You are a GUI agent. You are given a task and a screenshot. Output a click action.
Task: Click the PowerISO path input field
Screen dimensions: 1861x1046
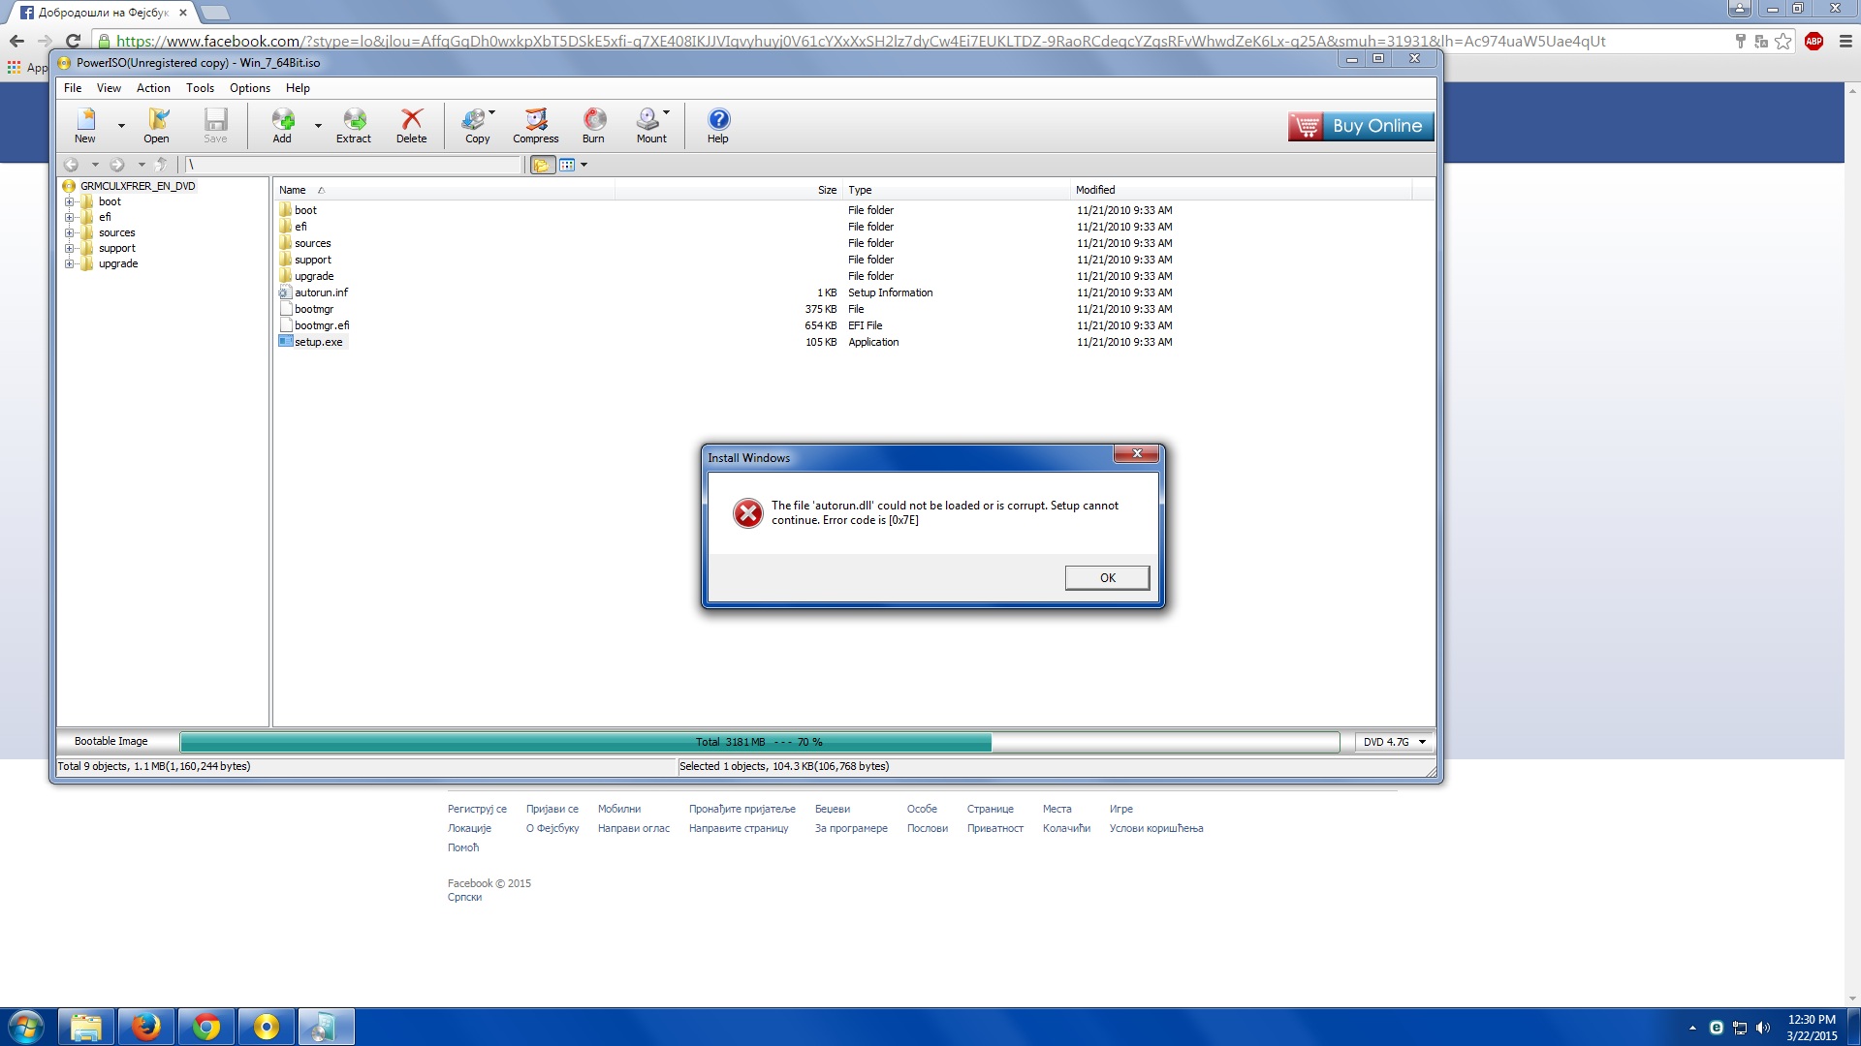click(x=354, y=165)
